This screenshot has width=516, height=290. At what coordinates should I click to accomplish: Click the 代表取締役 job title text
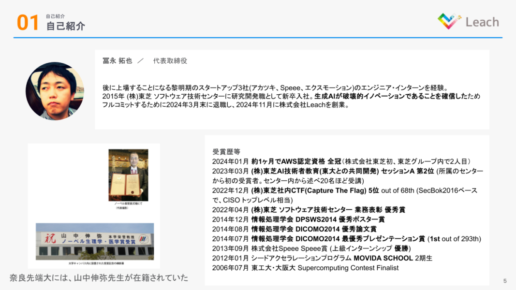point(170,61)
